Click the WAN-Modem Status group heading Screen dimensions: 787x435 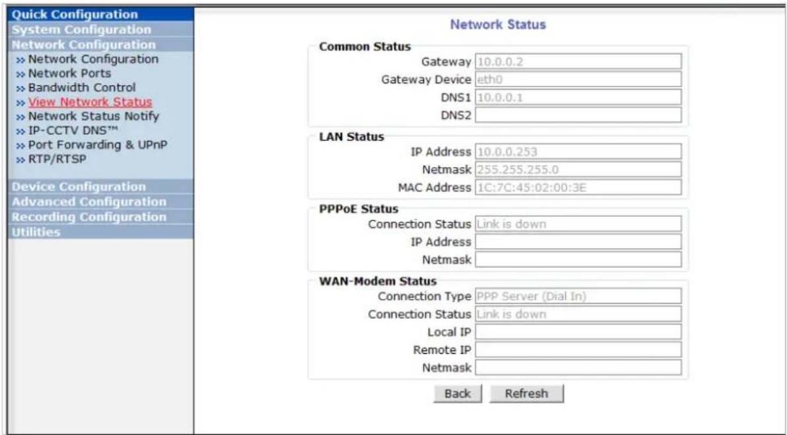378,281
